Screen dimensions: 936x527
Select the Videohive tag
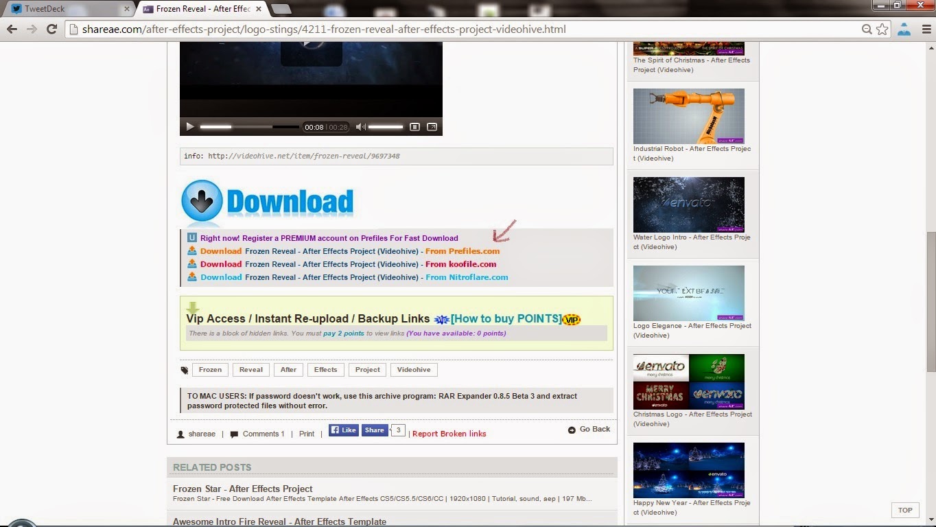(414, 370)
